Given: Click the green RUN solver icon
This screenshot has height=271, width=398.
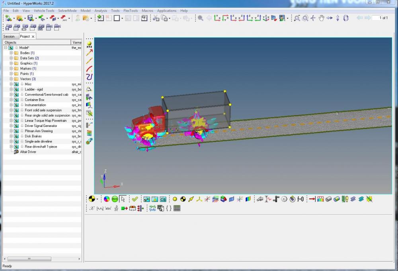Looking at the screenshot, I should [x=115, y=199].
